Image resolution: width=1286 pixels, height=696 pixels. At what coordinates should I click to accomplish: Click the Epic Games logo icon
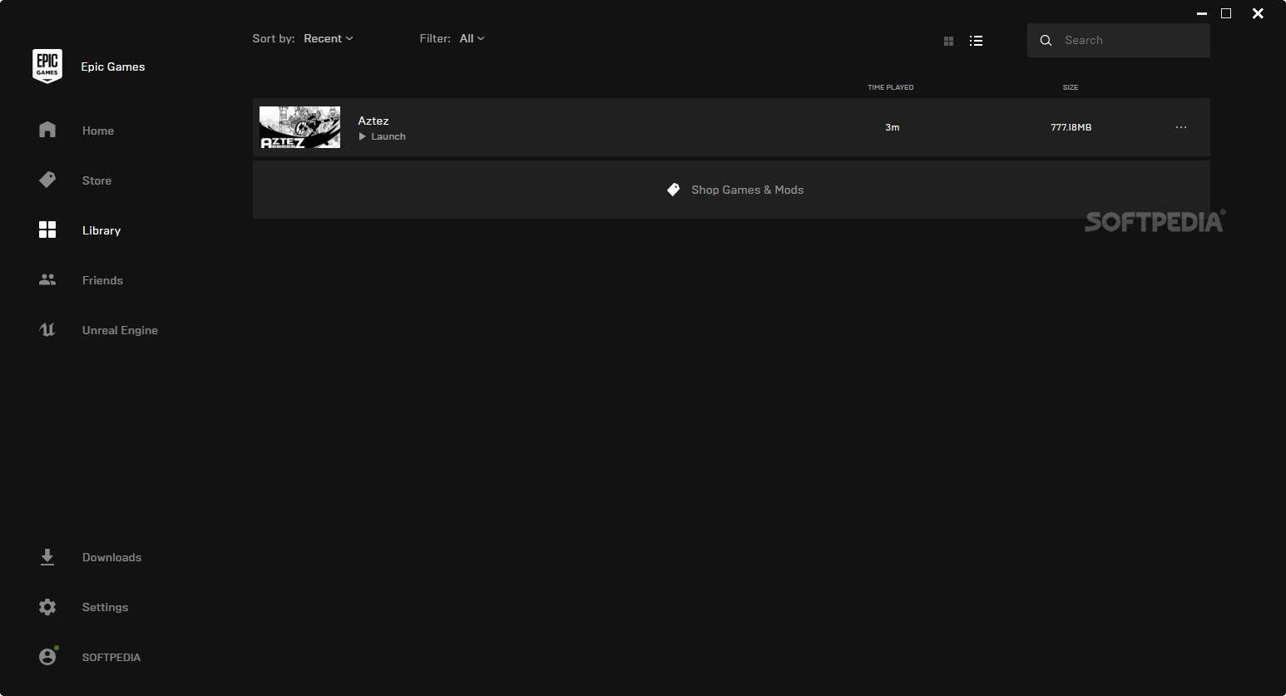pos(47,67)
